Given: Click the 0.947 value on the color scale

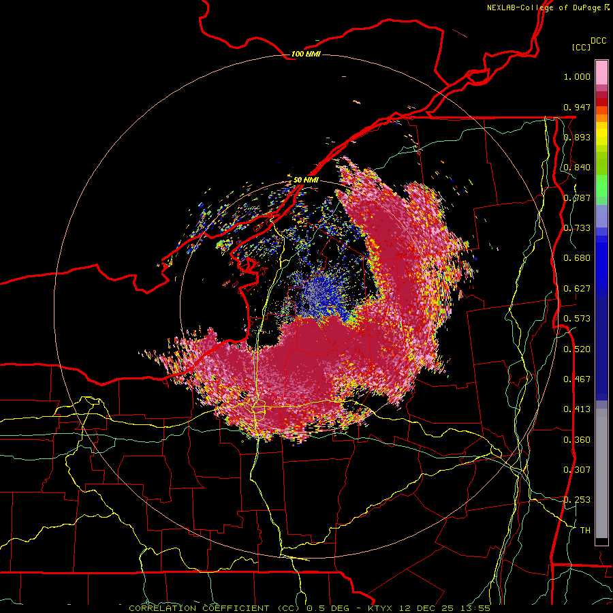Looking at the screenshot, I should pyautogui.click(x=577, y=107).
